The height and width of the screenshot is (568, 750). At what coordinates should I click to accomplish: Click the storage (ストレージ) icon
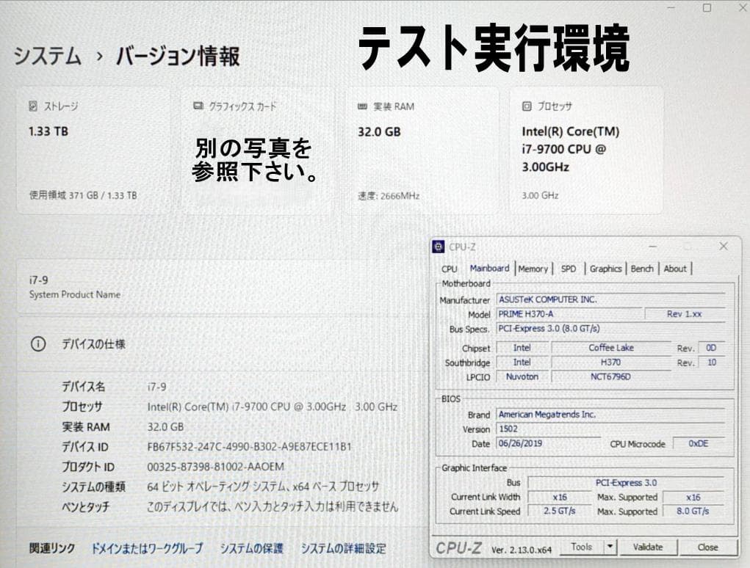[33, 106]
